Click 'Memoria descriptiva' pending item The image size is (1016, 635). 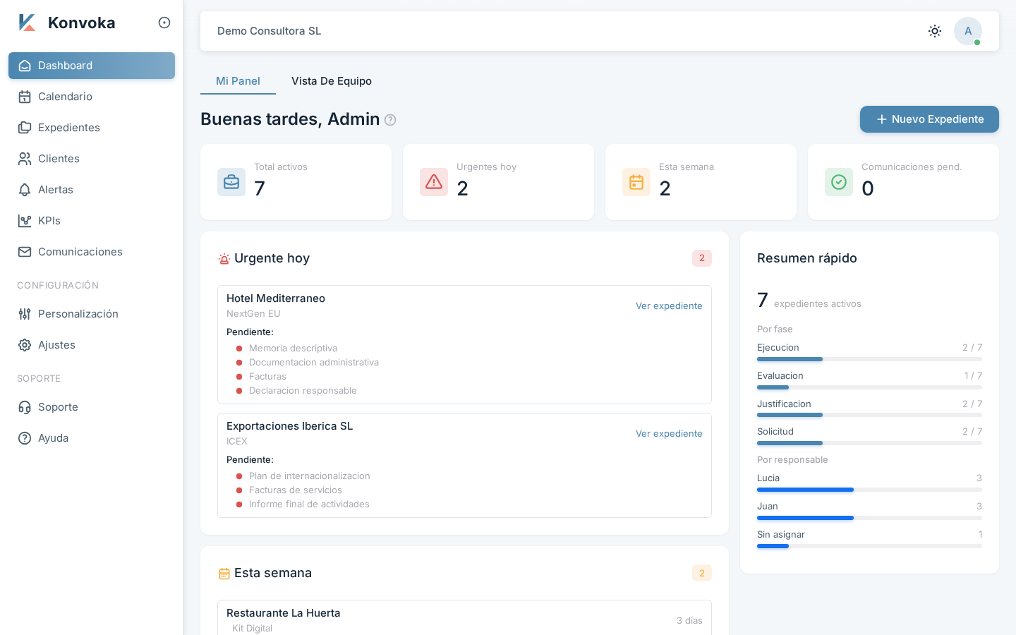(x=293, y=349)
